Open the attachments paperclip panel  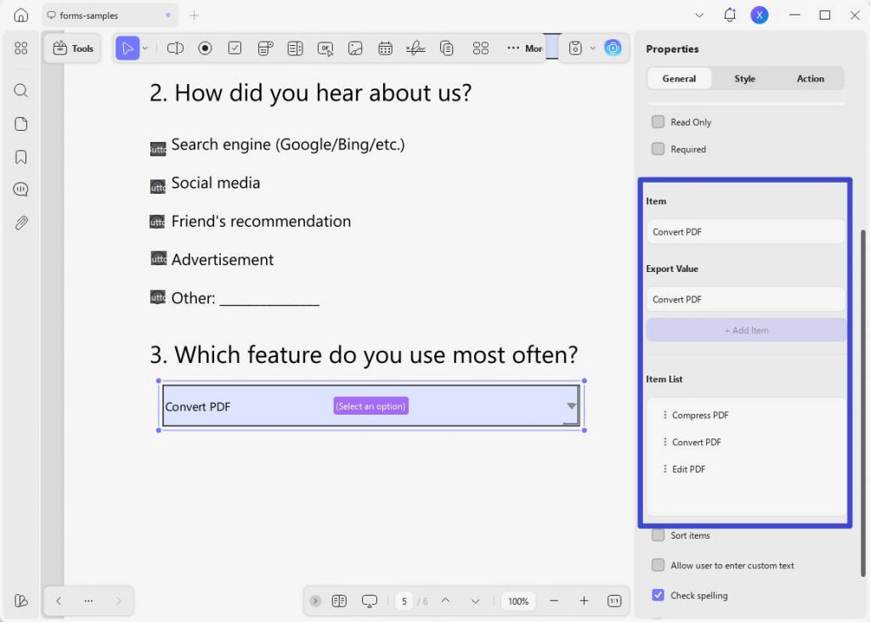tap(21, 223)
